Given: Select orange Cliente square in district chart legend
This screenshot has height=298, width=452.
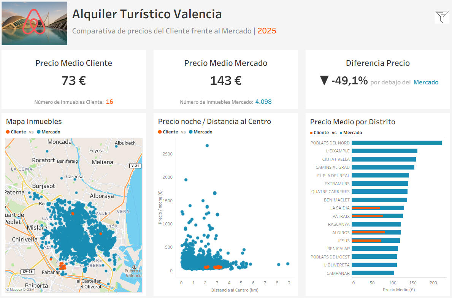Looking at the screenshot, I should (311, 133).
